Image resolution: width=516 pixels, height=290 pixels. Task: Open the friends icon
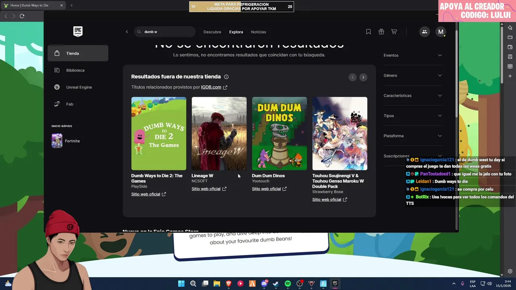pos(424,32)
